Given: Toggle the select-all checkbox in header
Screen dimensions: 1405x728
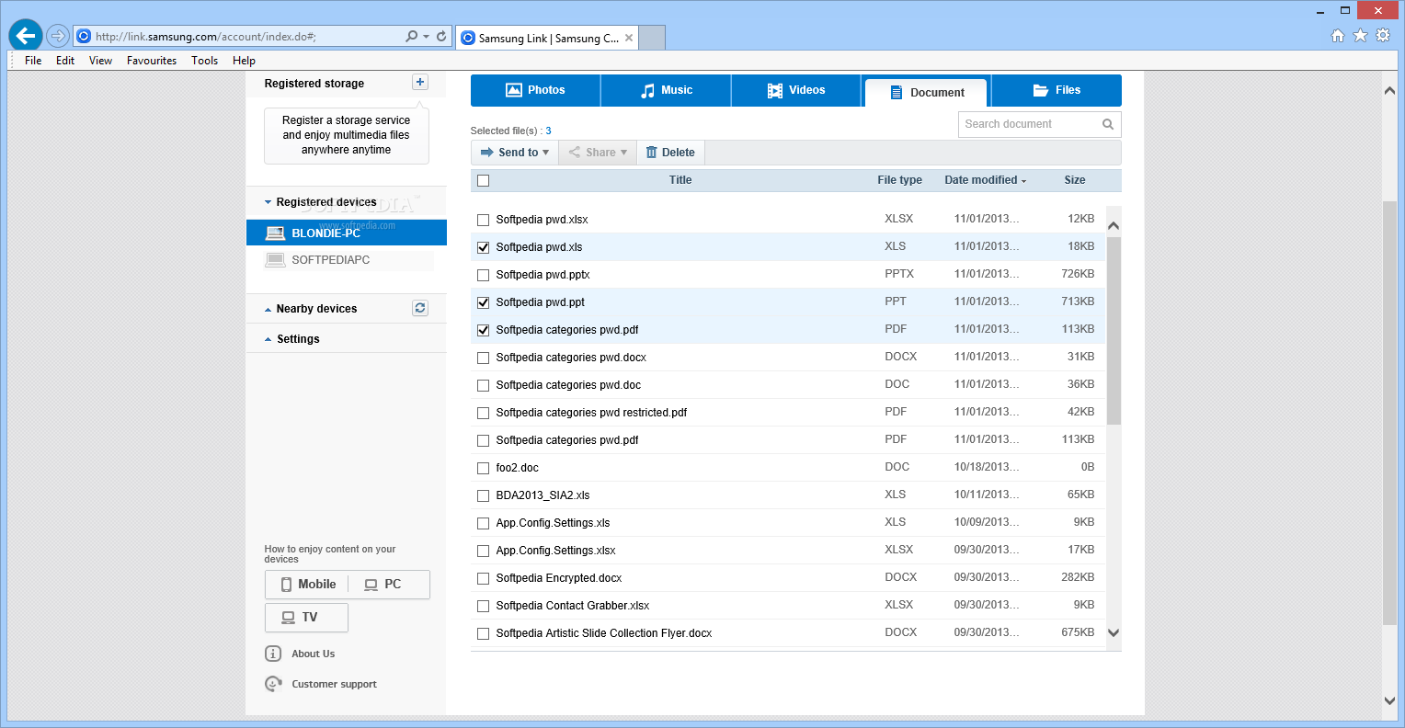Looking at the screenshot, I should tap(484, 181).
